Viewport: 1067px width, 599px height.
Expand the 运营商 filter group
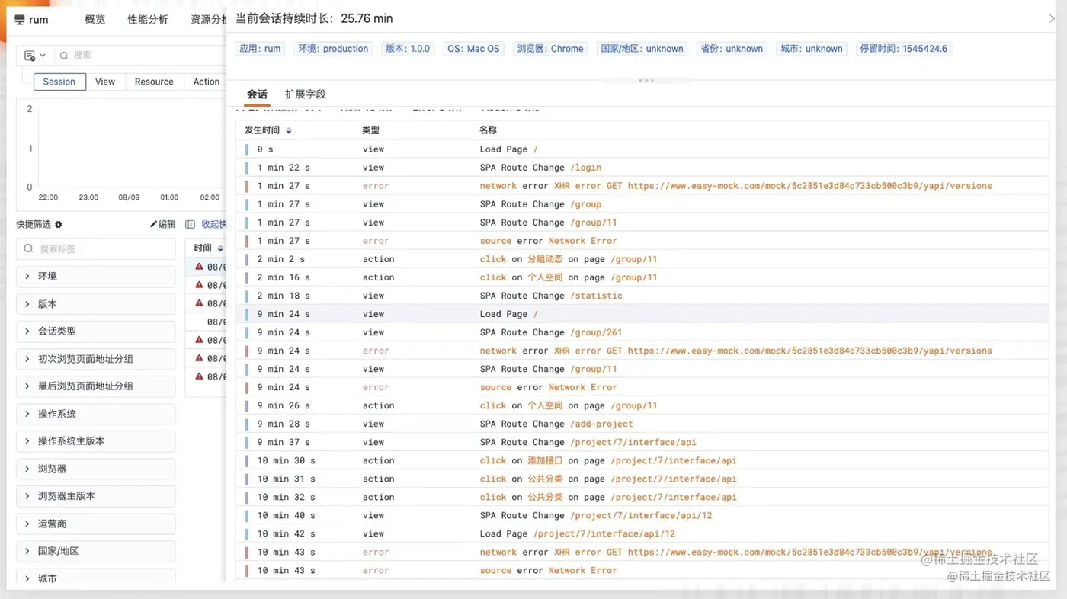(96, 524)
